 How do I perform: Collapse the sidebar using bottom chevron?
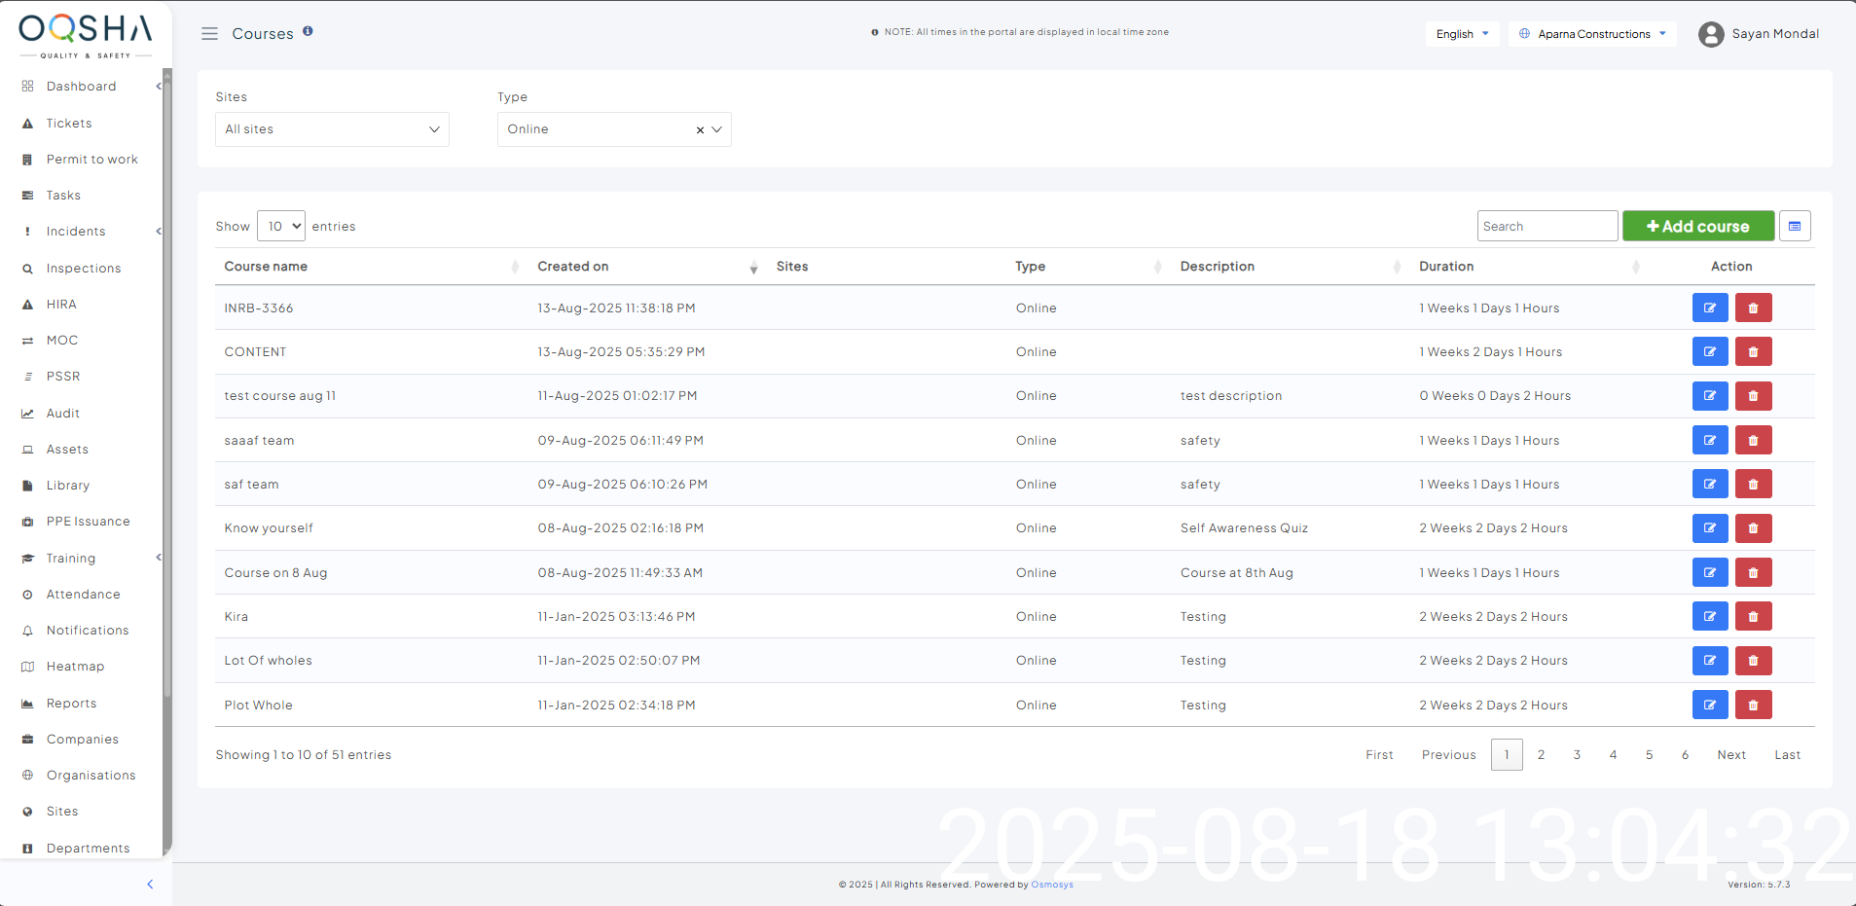(150, 885)
